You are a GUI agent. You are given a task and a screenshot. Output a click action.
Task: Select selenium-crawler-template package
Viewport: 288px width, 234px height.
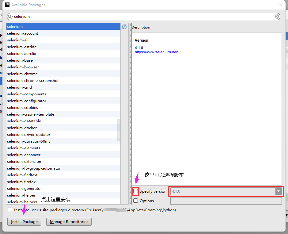63,114
